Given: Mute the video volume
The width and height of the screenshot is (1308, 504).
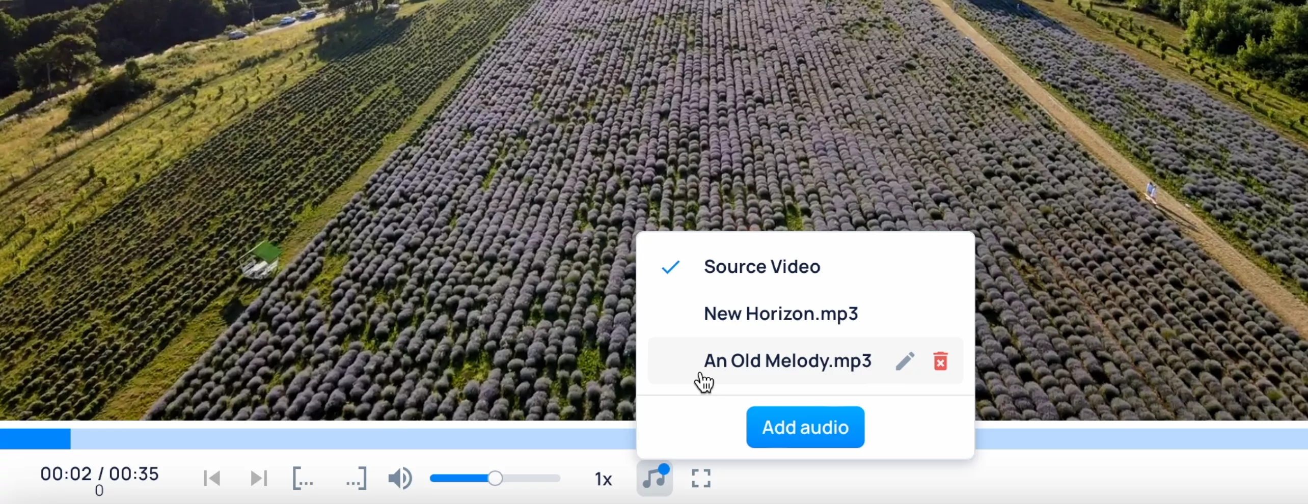Looking at the screenshot, I should click(399, 478).
